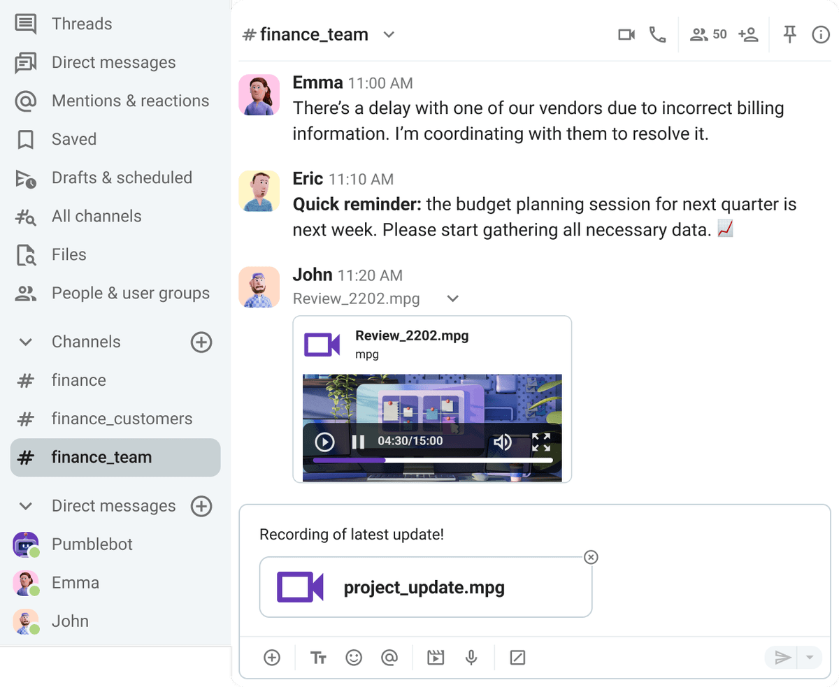The height and width of the screenshot is (687, 839).
Task: Expand options for Review_2202.mpg message
Action: pos(452,298)
